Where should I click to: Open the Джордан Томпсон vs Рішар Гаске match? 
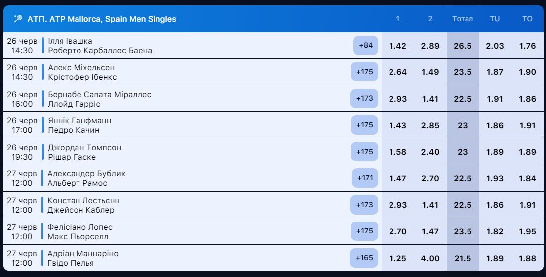point(84,152)
